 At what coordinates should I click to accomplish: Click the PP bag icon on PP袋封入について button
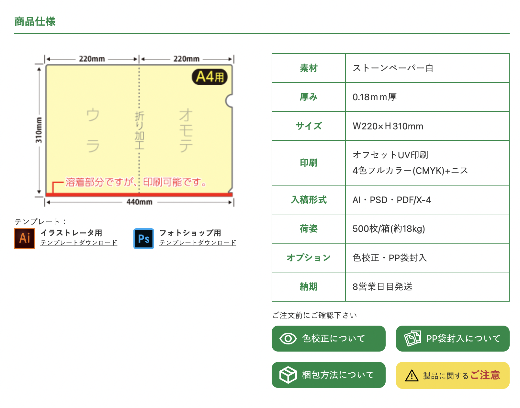coord(413,338)
